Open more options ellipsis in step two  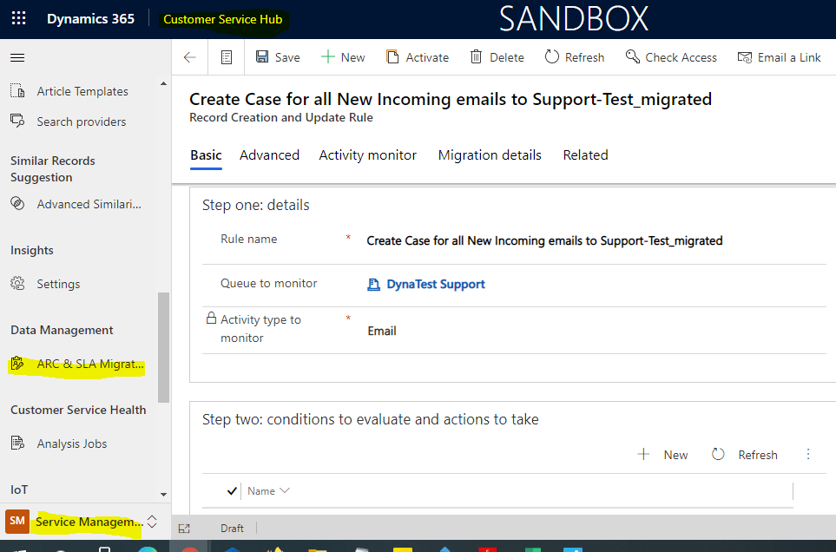(x=808, y=455)
